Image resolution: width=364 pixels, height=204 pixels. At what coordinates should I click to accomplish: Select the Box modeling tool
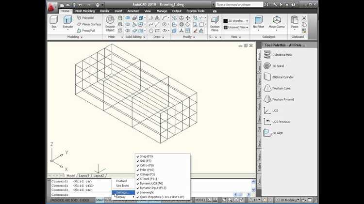click(54, 22)
